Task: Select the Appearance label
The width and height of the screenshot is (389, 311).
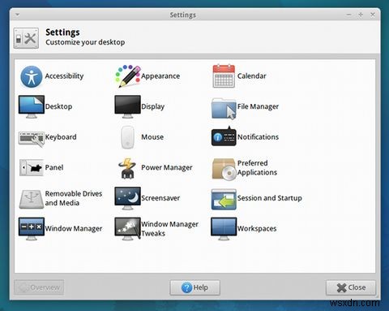Action: (160, 76)
